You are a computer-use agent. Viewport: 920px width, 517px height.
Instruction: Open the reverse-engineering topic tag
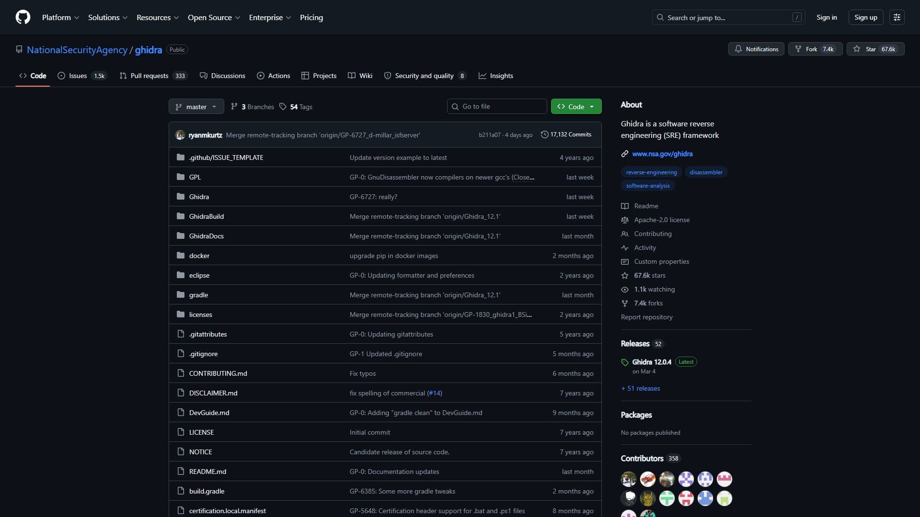tap(651, 172)
